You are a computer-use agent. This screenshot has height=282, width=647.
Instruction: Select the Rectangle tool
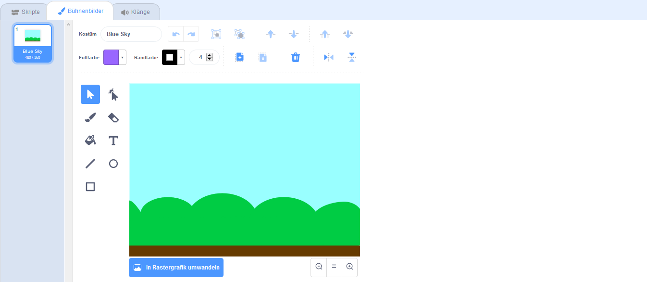point(90,187)
